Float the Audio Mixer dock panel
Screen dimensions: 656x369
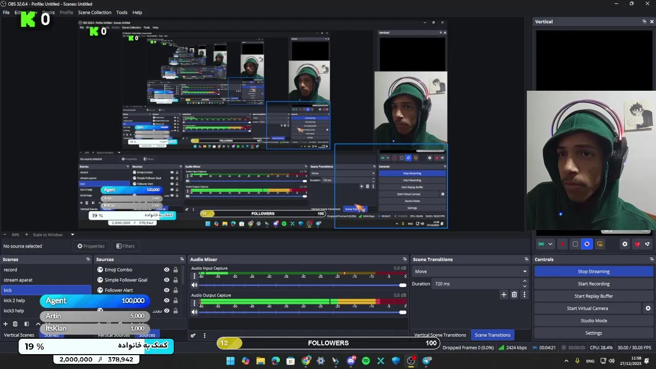pos(404,259)
